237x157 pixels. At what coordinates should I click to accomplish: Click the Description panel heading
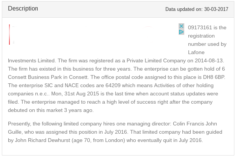23,9
